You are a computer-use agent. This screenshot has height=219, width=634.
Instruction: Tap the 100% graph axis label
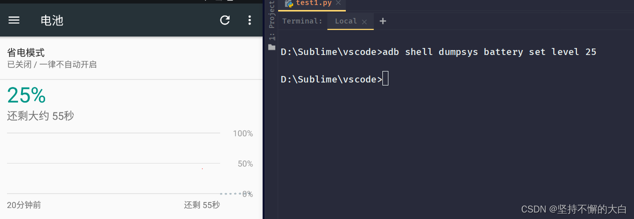pyautogui.click(x=243, y=133)
